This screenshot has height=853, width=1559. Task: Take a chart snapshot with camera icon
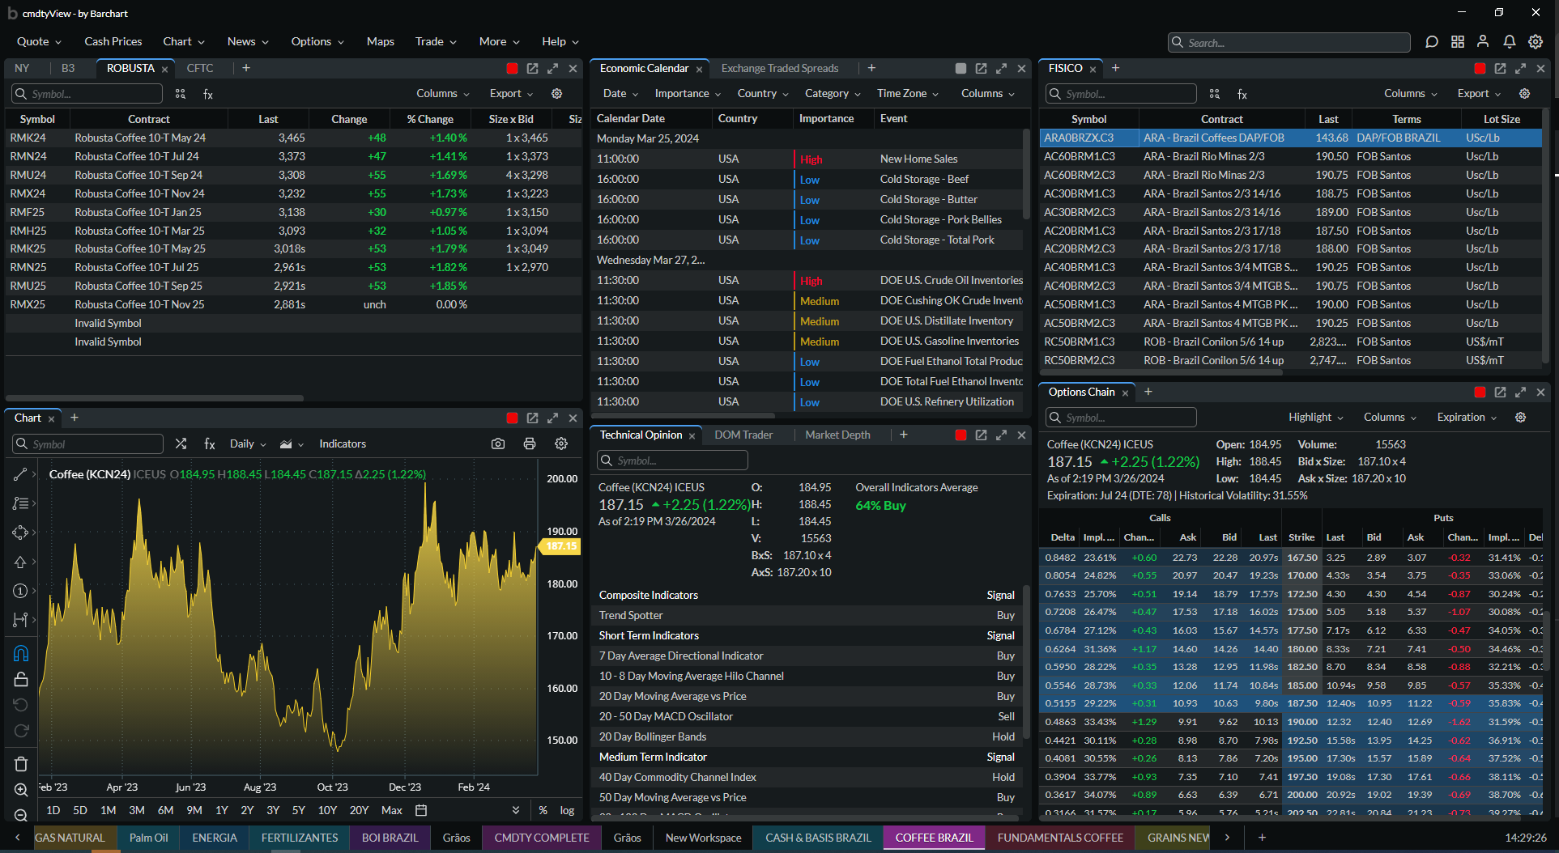click(x=498, y=443)
